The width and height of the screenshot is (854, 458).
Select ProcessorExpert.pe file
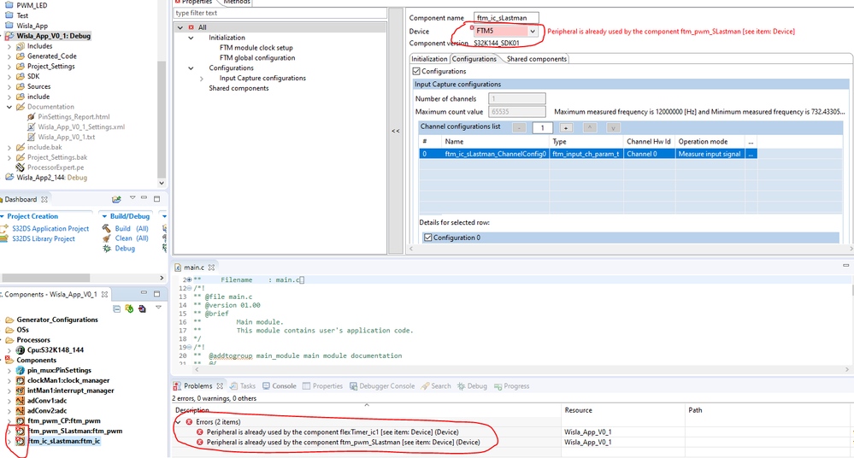(x=56, y=167)
